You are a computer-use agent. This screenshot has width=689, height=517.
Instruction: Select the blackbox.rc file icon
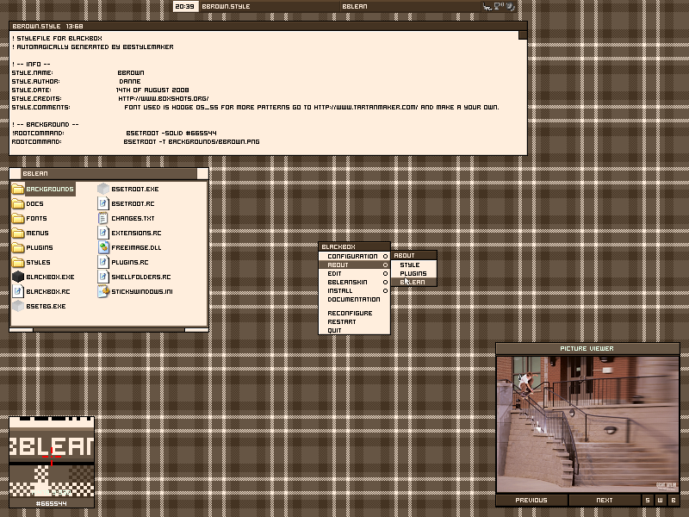pos(18,291)
